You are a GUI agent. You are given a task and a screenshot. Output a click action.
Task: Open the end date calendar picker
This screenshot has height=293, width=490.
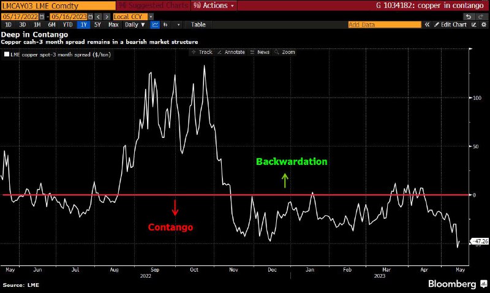tap(91, 17)
